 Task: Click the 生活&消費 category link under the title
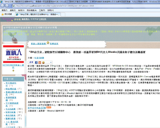(39, 58)
